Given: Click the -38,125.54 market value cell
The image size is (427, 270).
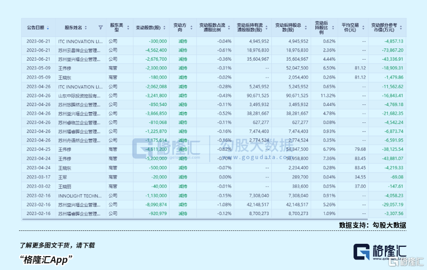Looking at the screenshot, I should [393, 149].
